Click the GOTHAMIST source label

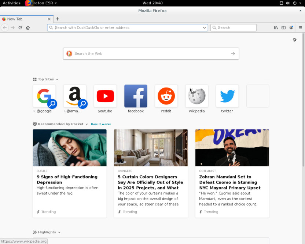coord(207,171)
